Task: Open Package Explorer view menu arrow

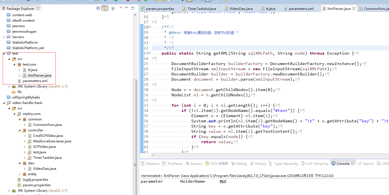Action: tap(121, 8)
